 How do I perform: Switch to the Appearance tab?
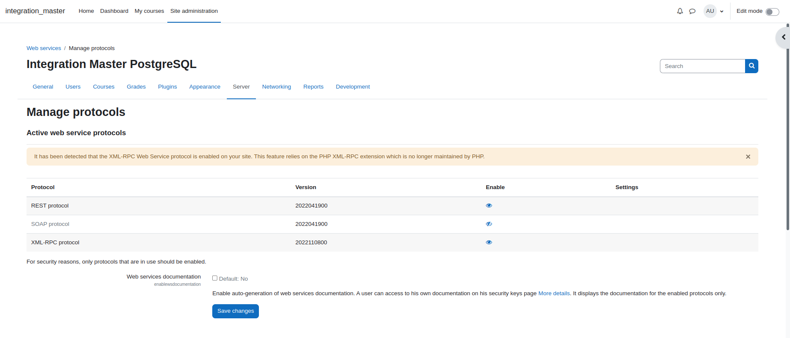[205, 87]
